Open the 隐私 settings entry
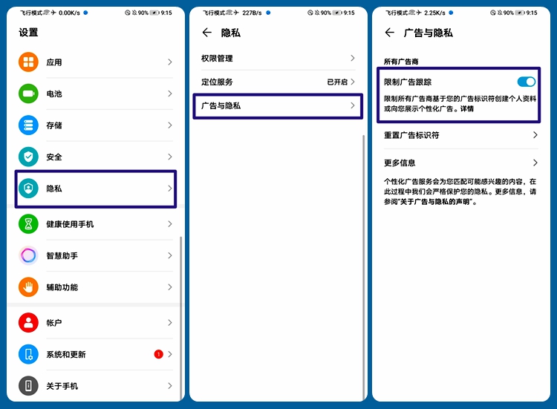557x409 pixels. click(96, 189)
